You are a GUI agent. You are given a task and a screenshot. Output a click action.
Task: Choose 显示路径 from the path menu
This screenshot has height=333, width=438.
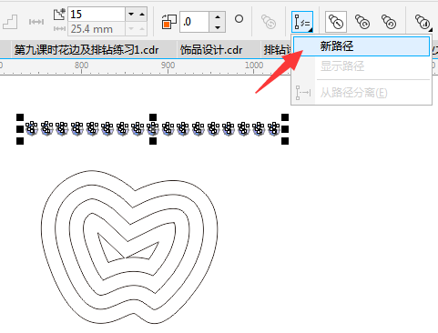pos(361,66)
